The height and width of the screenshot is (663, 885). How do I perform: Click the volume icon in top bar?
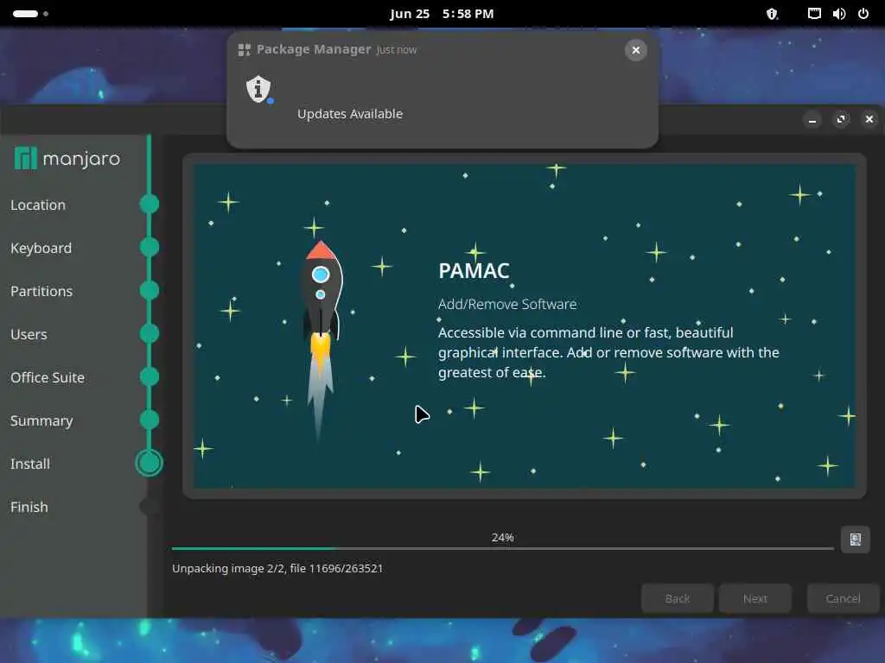[x=838, y=14]
